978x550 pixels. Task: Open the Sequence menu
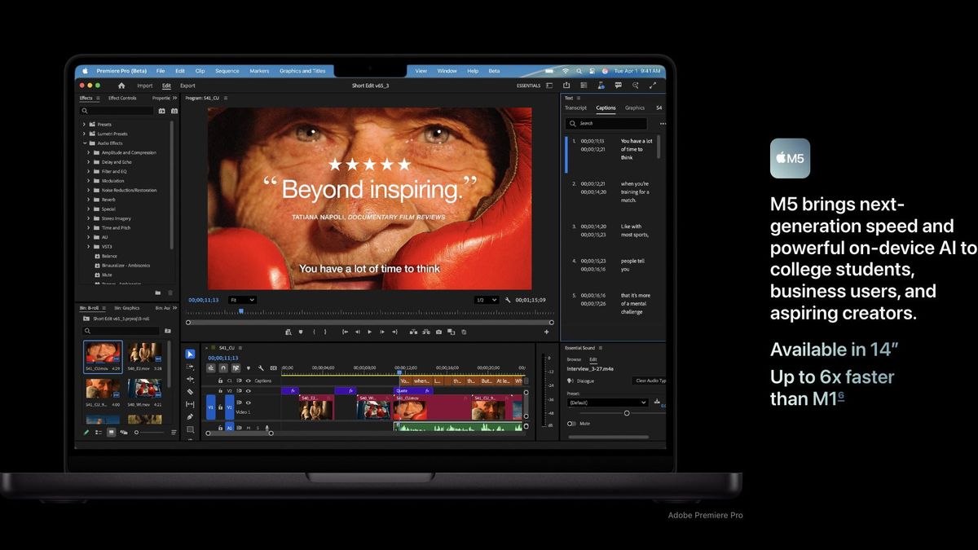coord(227,71)
